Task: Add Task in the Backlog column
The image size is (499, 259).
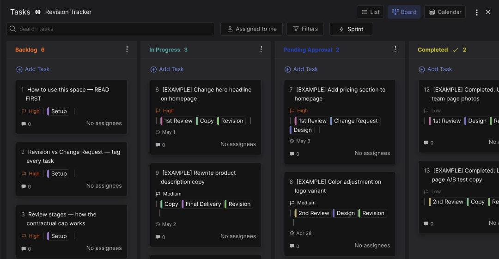Action: (33, 69)
